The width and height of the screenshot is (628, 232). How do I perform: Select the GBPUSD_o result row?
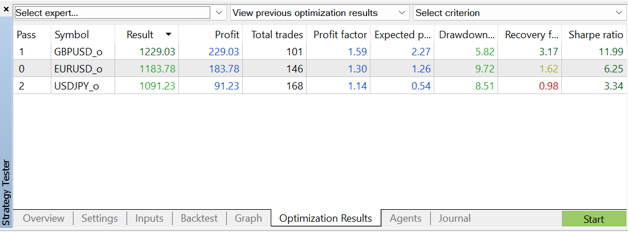(79, 52)
